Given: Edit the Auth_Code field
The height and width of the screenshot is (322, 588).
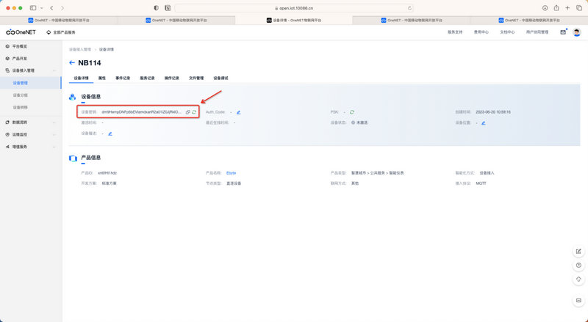Looking at the screenshot, I should pos(238,112).
